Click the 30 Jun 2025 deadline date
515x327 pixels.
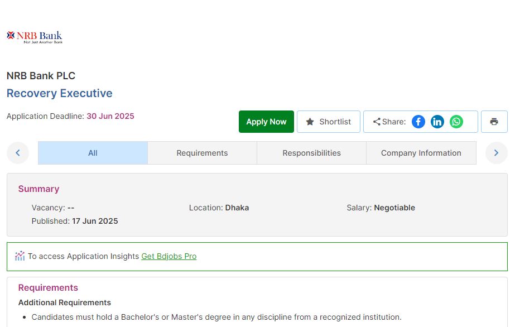(110, 116)
